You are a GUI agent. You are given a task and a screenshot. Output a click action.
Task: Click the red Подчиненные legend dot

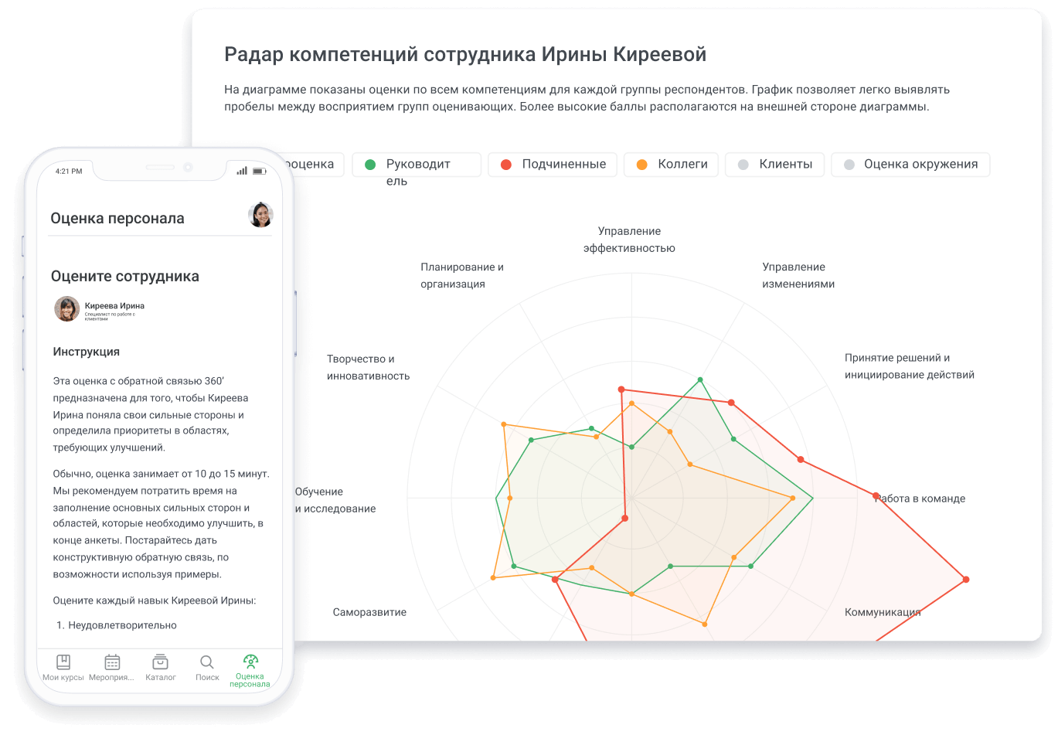(x=506, y=165)
